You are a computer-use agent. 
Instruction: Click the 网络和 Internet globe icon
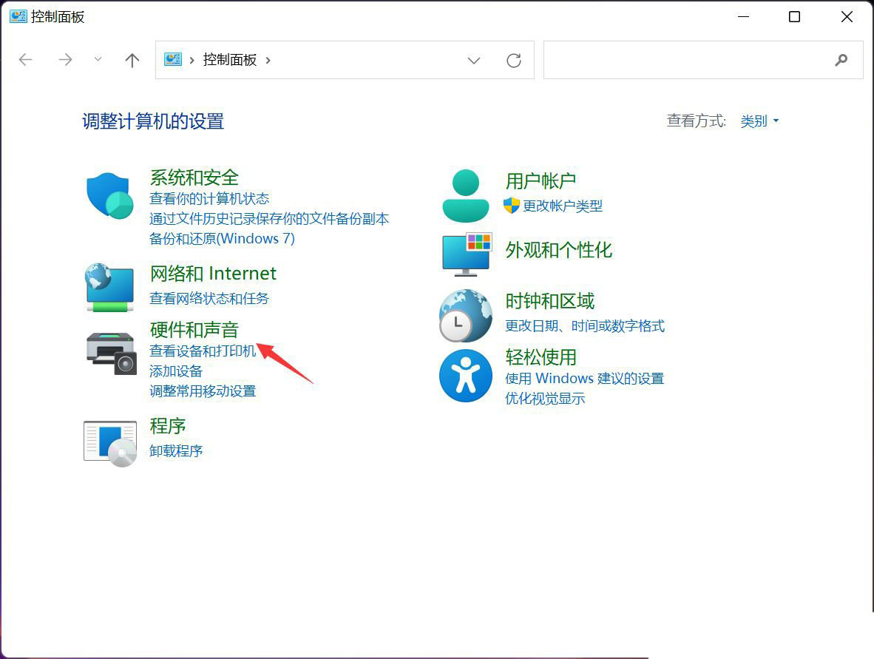(x=109, y=288)
